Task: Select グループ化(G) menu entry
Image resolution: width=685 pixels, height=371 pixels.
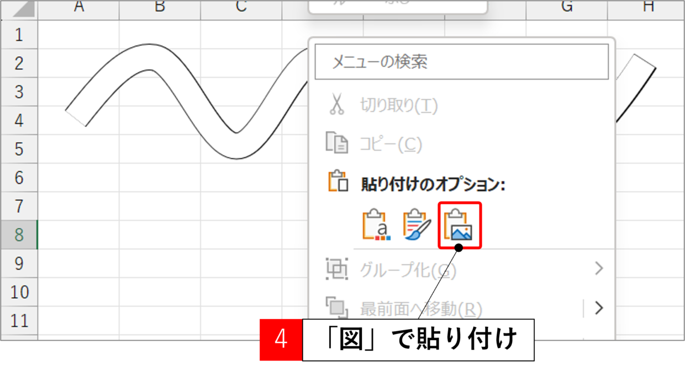Action: [x=408, y=270]
